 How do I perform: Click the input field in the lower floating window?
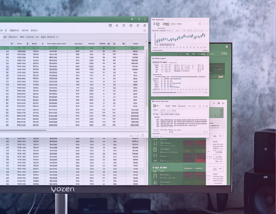[x=169, y=111]
